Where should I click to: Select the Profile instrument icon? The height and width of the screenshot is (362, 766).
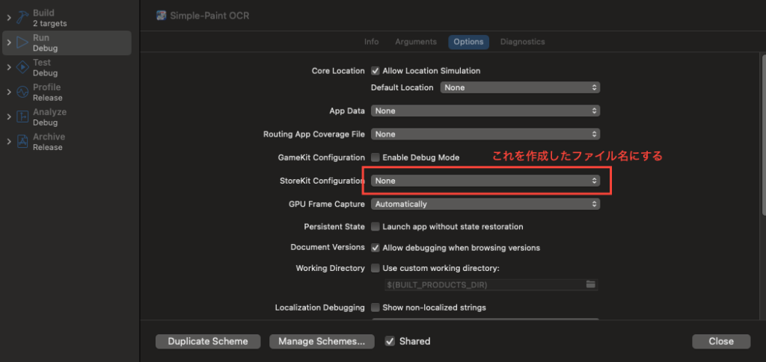(22, 92)
